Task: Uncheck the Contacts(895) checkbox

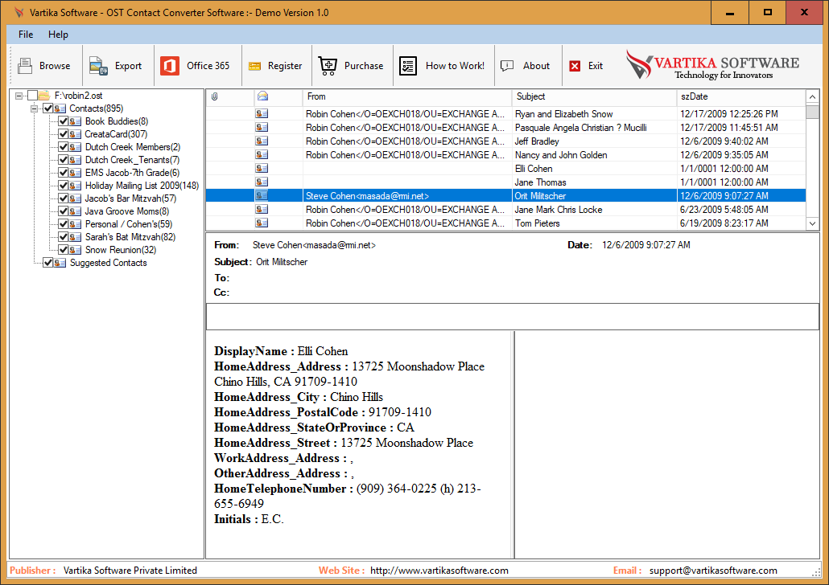Action: (x=47, y=108)
